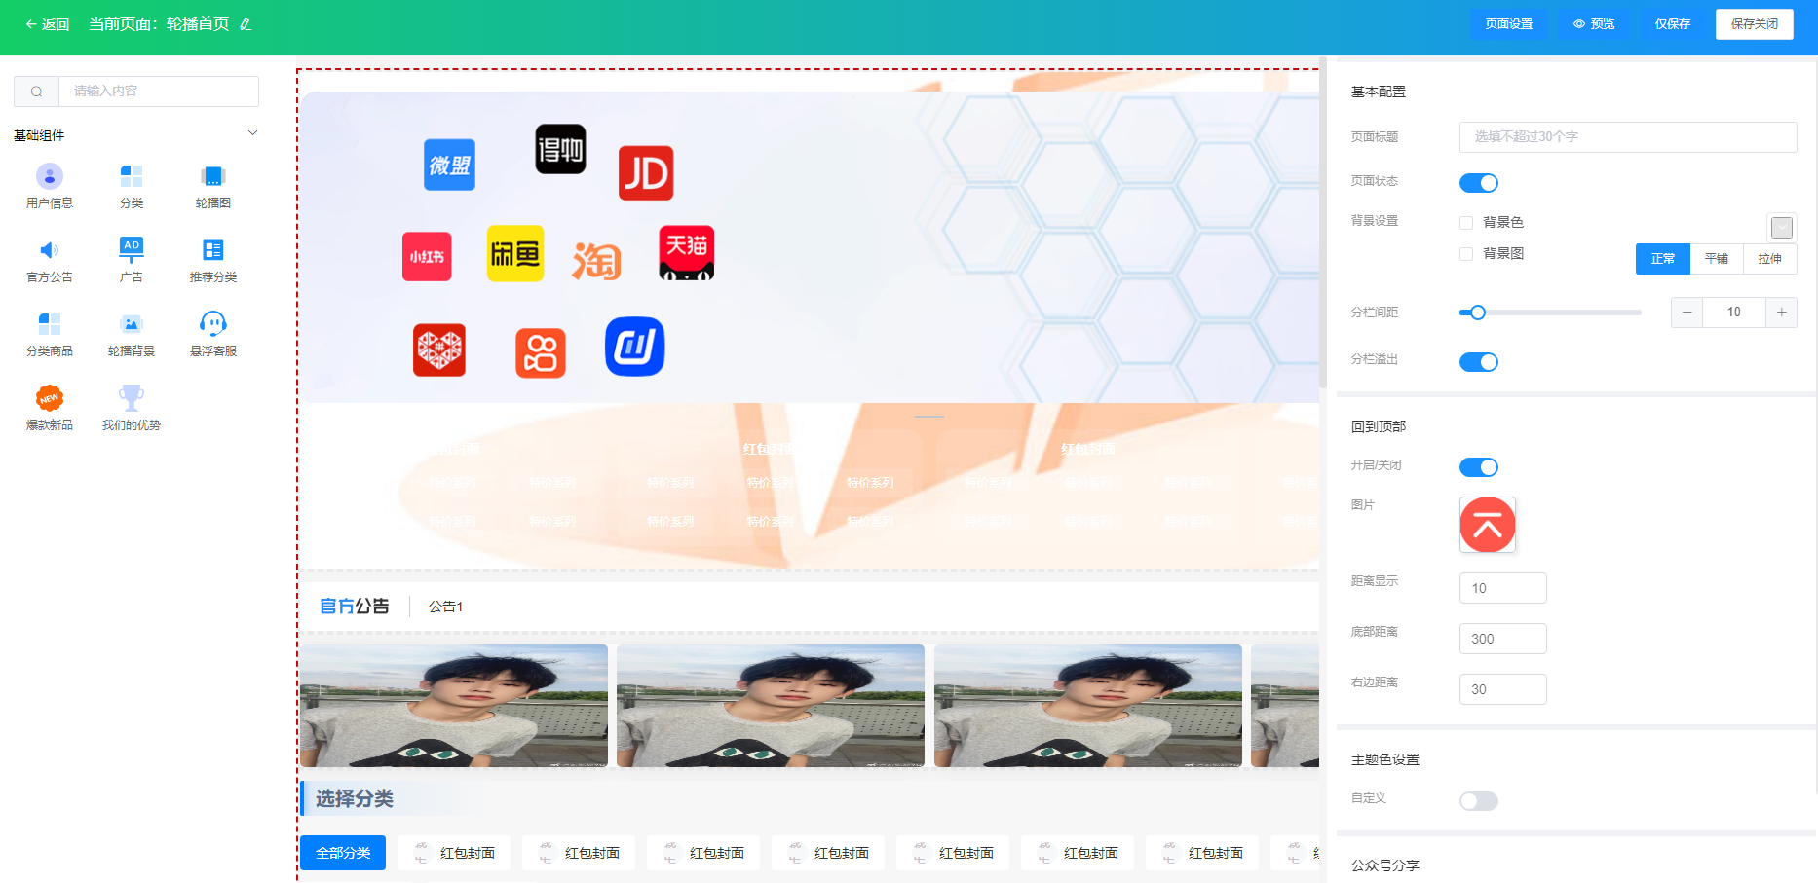
Task: Turn on the 自定义 theme color switch
Action: (x=1478, y=801)
